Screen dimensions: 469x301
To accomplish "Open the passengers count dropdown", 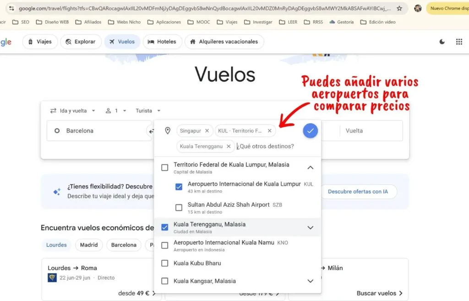I will pyautogui.click(x=116, y=111).
